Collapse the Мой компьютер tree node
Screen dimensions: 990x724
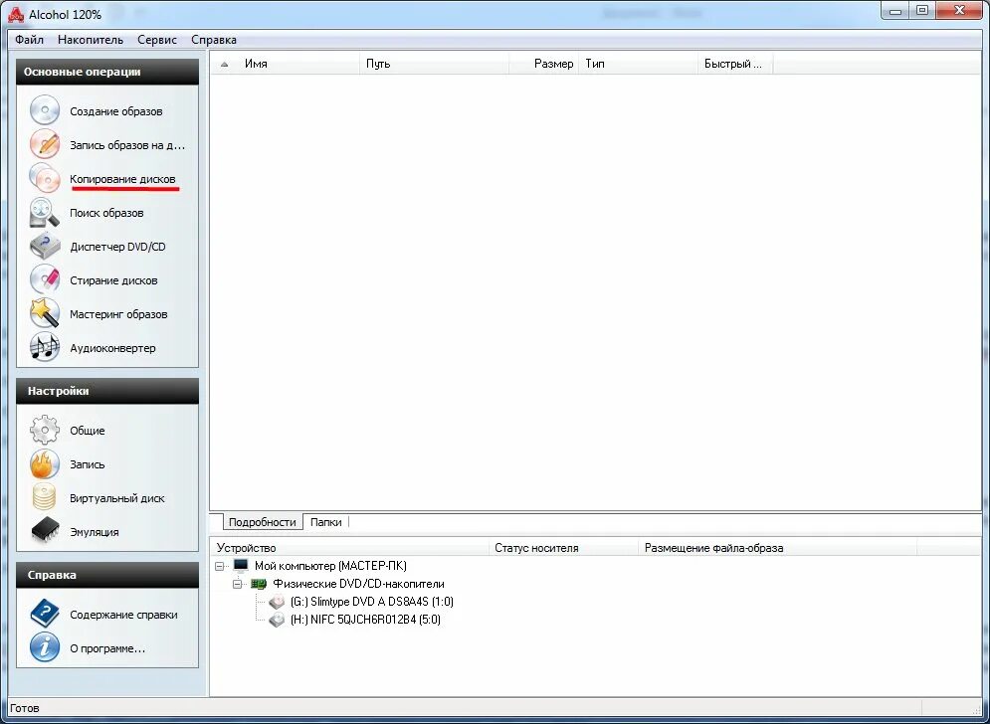[x=220, y=566]
